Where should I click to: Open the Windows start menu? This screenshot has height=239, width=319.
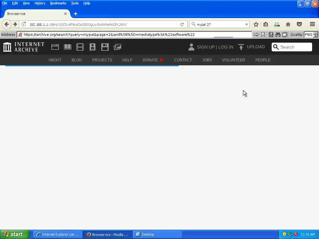[x=15, y=235]
